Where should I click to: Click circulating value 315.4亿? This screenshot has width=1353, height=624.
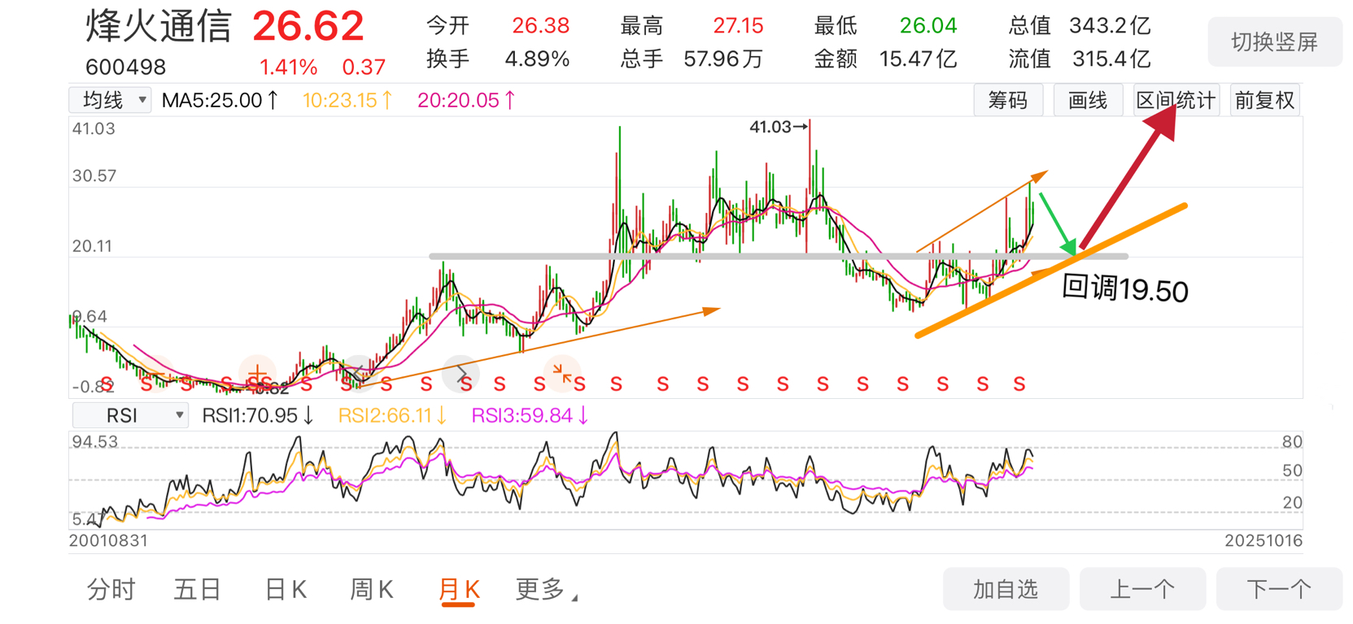click(1111, 59)
